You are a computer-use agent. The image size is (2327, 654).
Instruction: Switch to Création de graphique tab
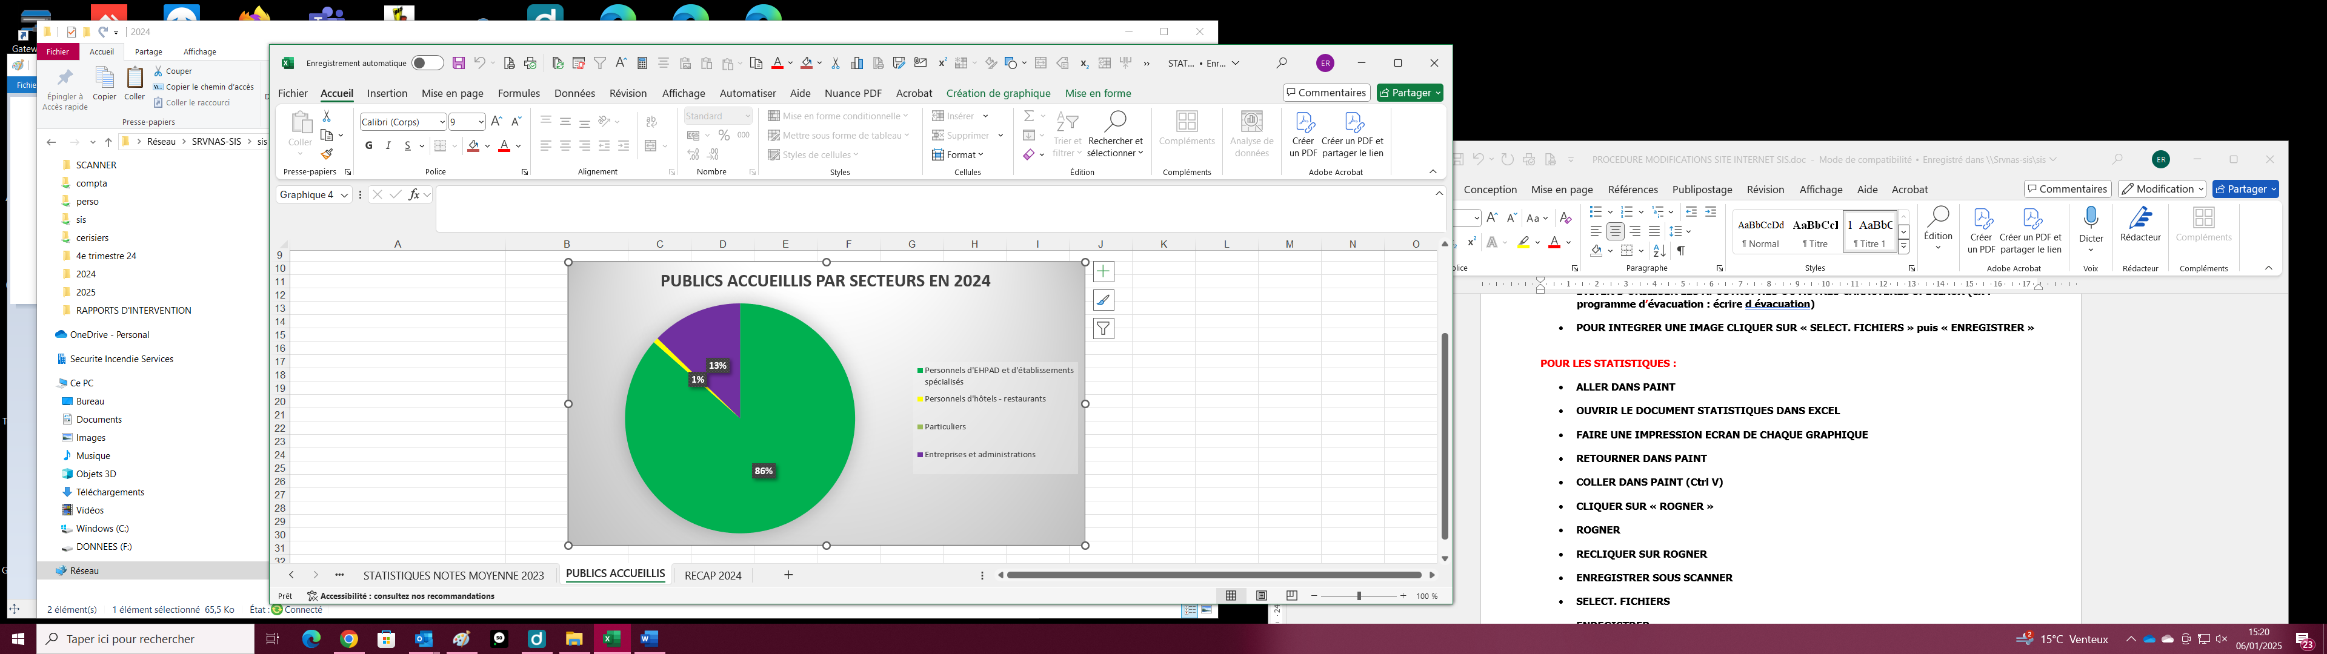click(998, 93)
